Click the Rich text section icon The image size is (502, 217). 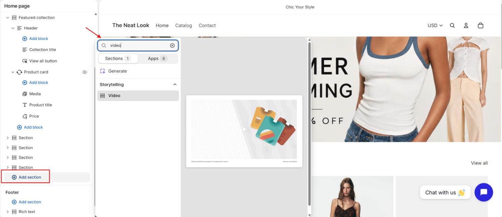pos(14,212)
